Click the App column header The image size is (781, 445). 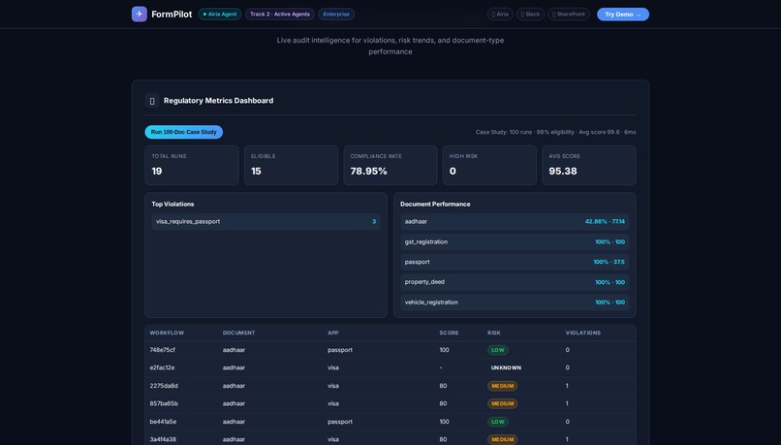[x=332, y=333]
